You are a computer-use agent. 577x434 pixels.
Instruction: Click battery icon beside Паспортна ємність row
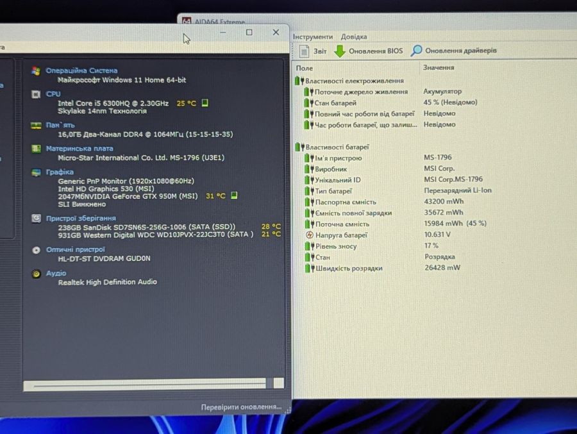pyautogui.click(x=309, y=202)
